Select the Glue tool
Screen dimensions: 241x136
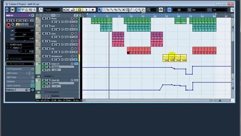click(x=112, y=10)
